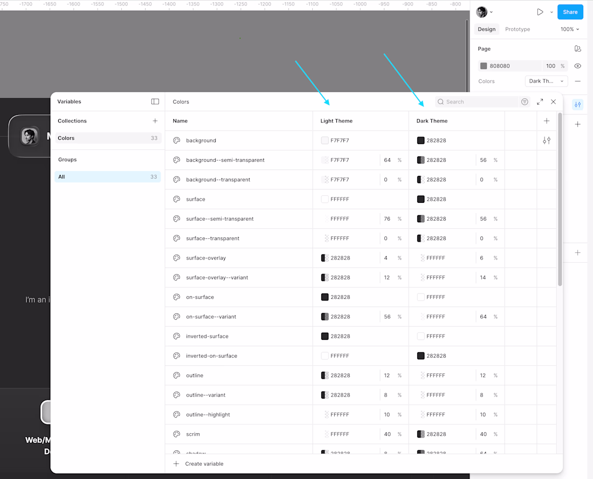Click Dark Theme opacity 56 of surface--semi-transparent
593x479 pixels.
[484, 218]
